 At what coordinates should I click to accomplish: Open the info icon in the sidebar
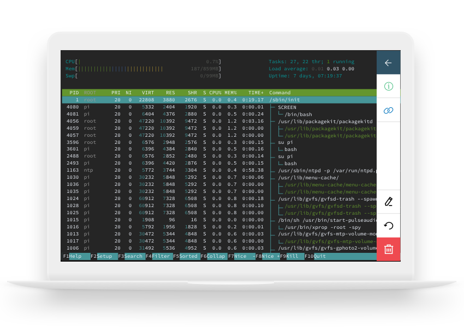point(388,87)
